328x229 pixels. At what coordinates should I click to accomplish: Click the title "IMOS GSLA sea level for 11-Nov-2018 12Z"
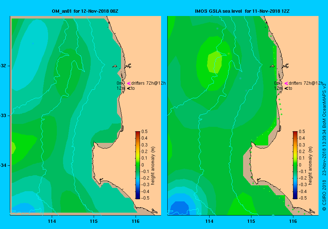click(242, 11)
